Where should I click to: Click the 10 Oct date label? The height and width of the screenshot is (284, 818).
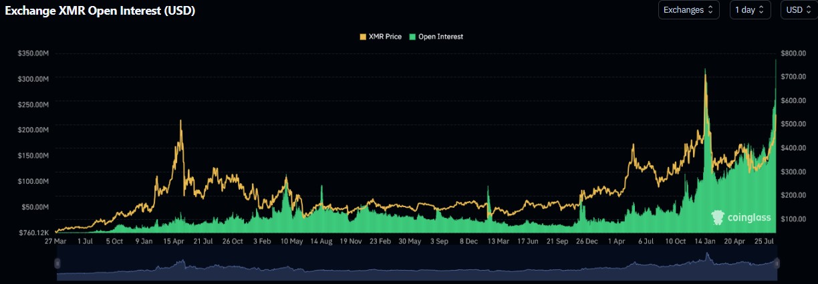point(675,241)
